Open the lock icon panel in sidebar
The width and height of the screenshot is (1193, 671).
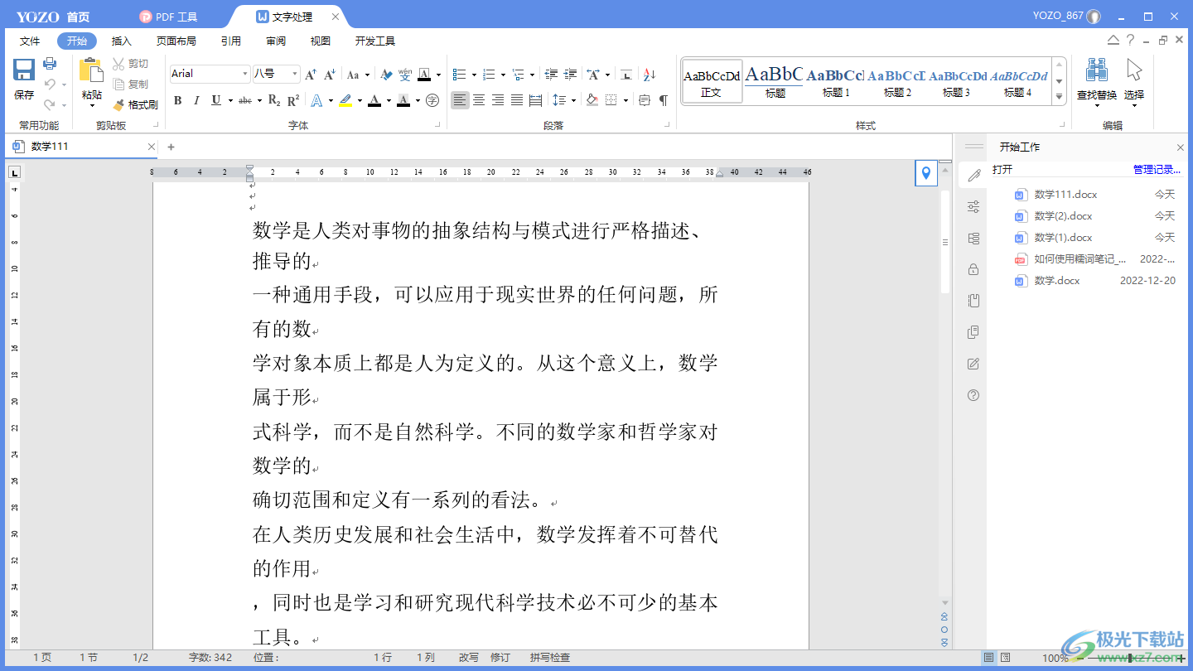[973, 269]
